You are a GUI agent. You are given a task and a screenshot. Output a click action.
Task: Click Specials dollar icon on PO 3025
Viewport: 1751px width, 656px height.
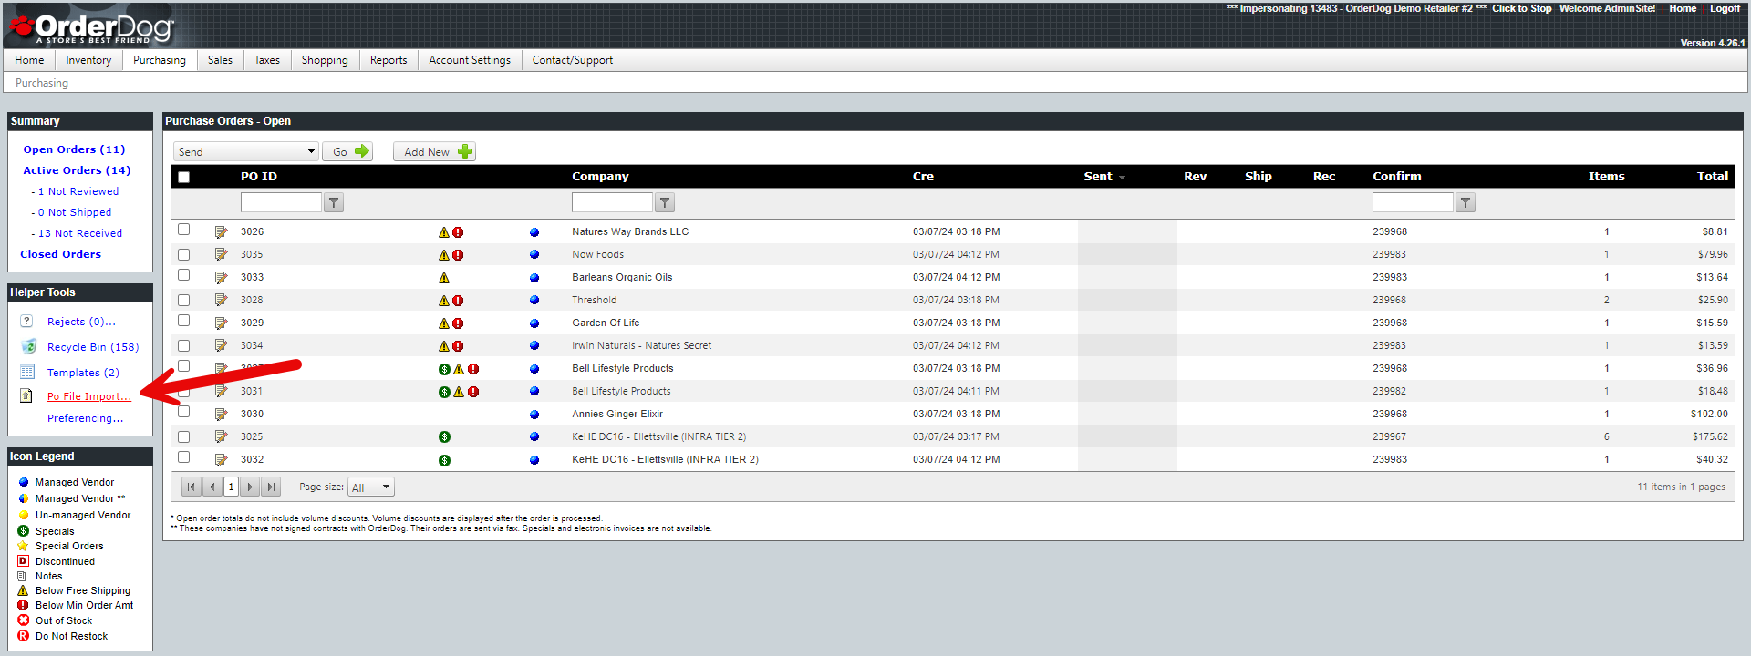tap(444, 437)
